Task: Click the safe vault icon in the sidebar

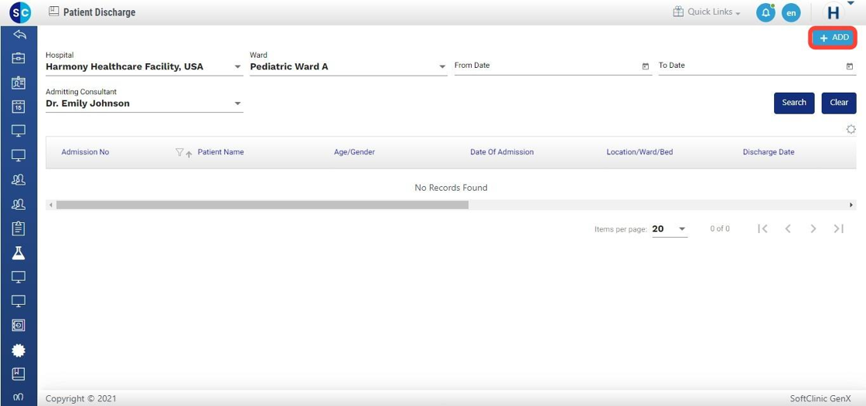Action: tap(19, 325)
